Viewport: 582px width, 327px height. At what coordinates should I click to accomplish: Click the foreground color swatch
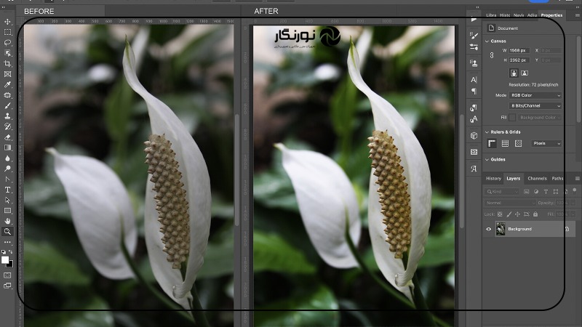click(5, 259)
